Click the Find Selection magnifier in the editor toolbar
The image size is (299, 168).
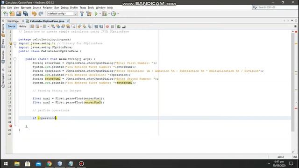pyautogui.click(x=53, y=27)
